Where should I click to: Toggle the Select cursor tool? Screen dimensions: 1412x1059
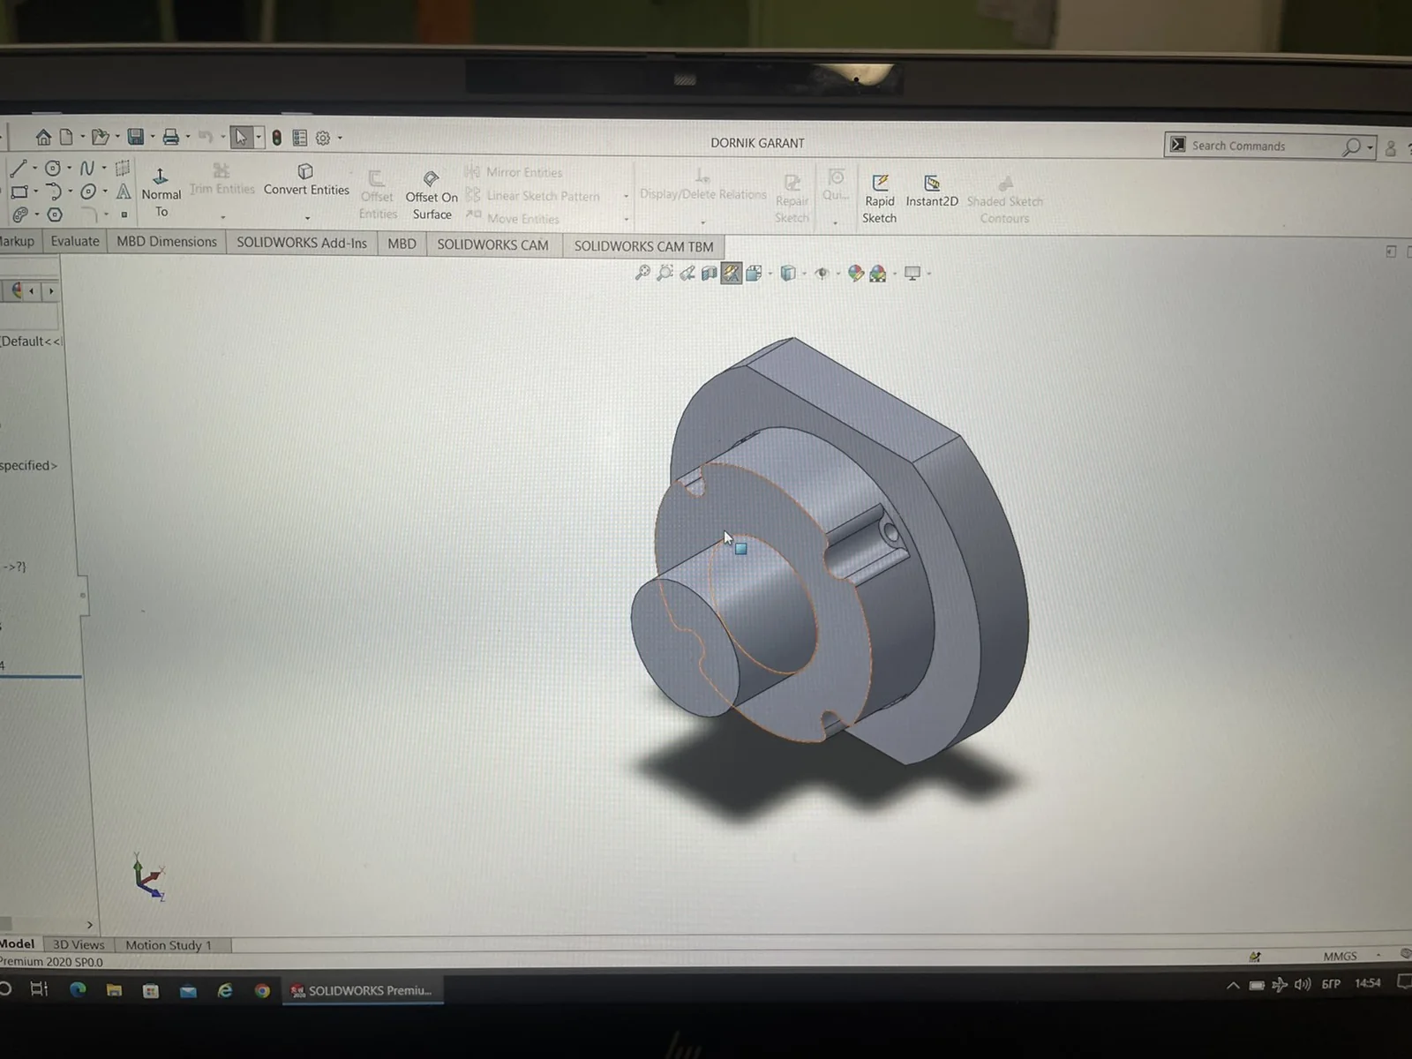[x=241, y=137]
